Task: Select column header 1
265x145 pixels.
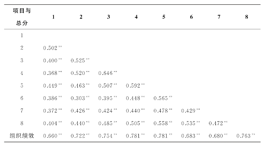Action: 53,17
